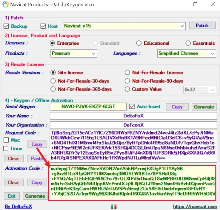
Task: Click the Italian flag icon at the bottom
Action: pos(114,206)
